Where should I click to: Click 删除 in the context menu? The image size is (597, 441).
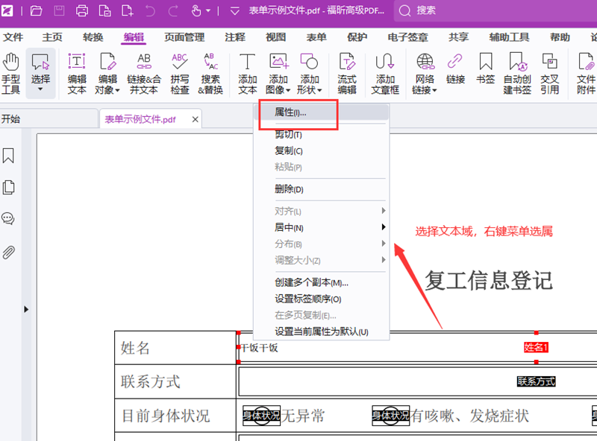coord(289,189)
